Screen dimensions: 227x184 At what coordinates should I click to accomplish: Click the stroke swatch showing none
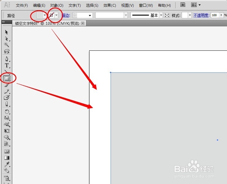[51, 15]
